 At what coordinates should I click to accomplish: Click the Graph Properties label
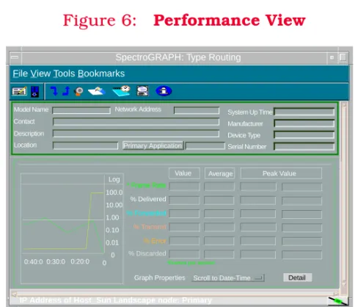pyautogui.click(x=160, y=278)
